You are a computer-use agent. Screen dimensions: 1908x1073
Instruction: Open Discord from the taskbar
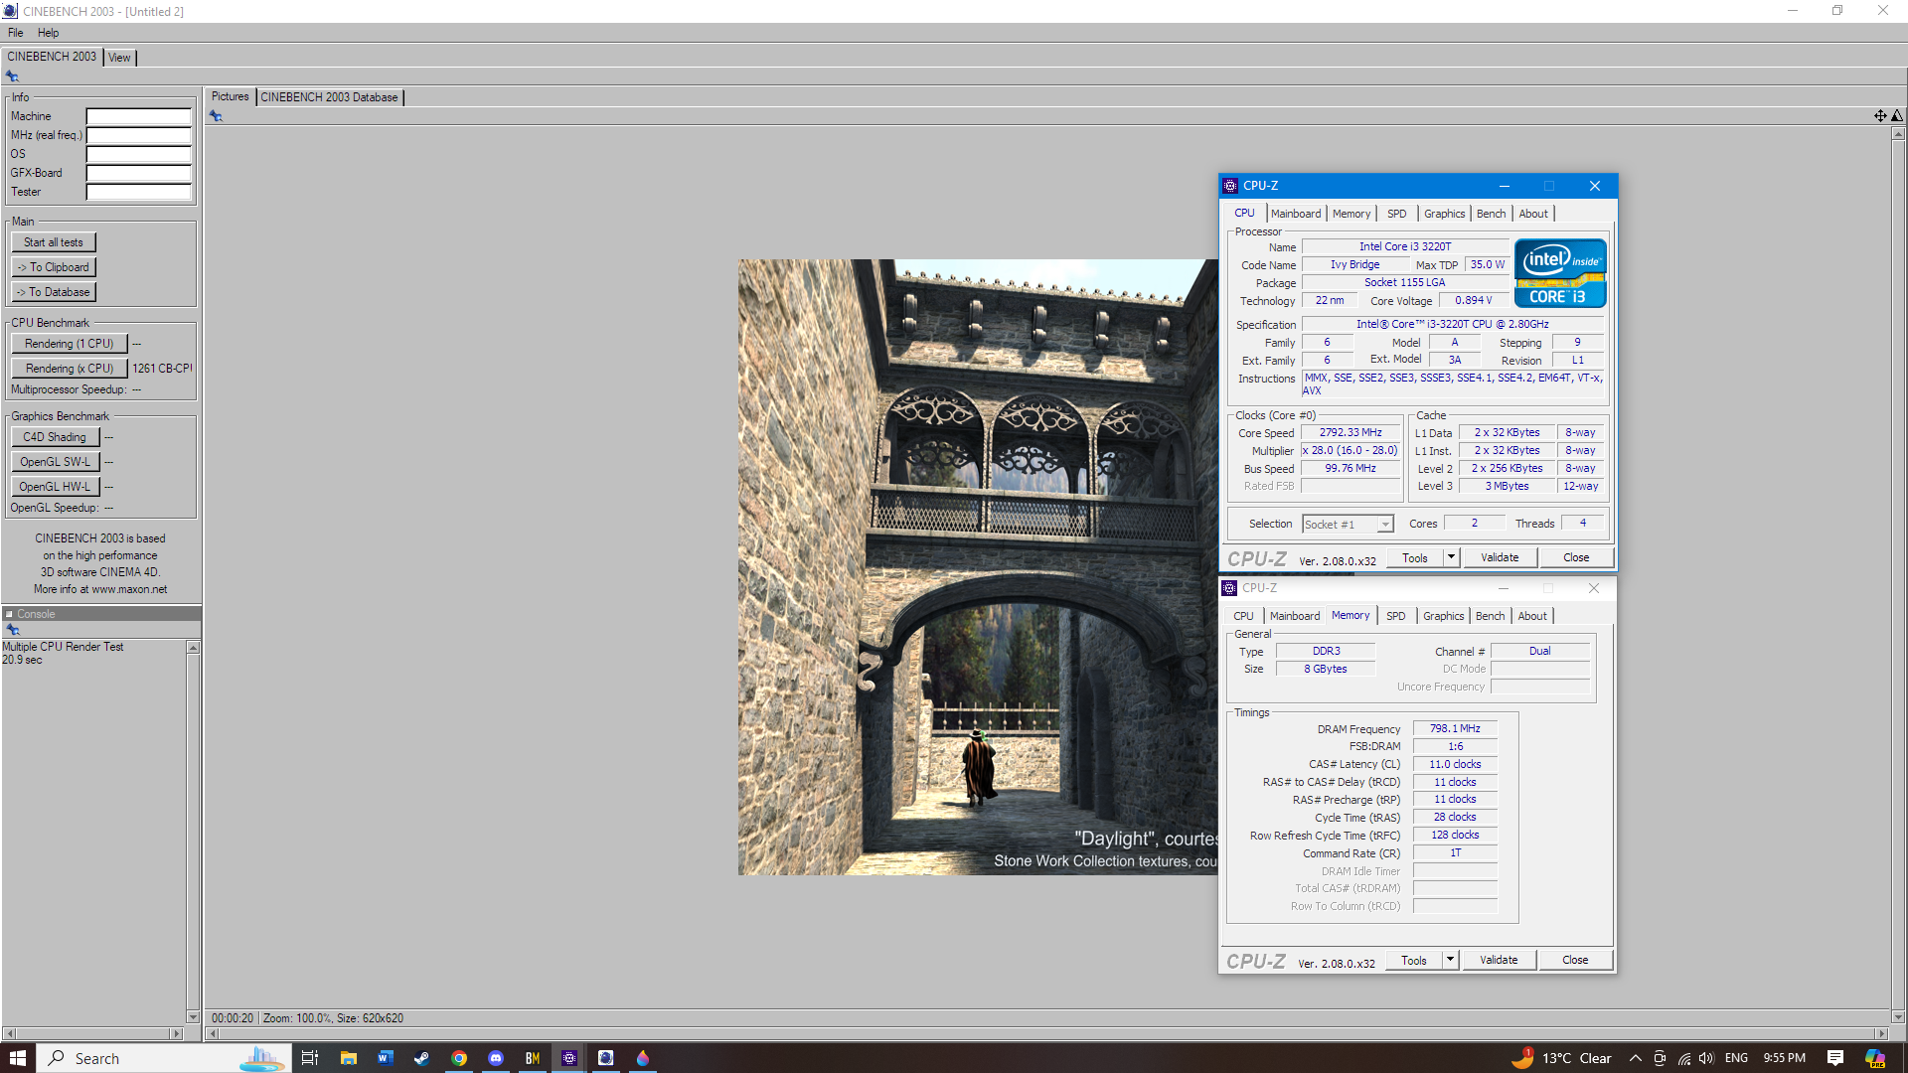[x=496, y=1058]
